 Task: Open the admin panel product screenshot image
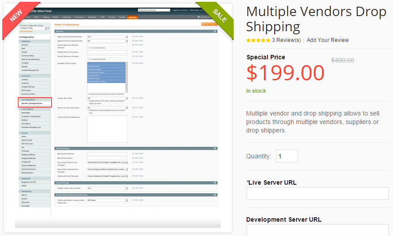118,117
